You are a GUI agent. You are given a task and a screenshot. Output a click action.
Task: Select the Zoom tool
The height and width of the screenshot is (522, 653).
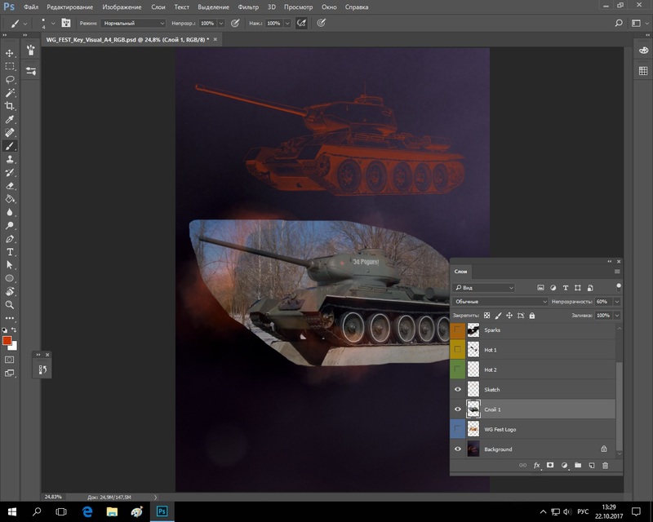(10, 305)
